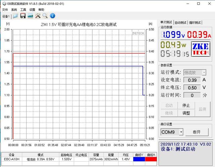Click the 设备1: 测试启动 status message
Viewport: 215px width, 167px height.
point(178,149)
